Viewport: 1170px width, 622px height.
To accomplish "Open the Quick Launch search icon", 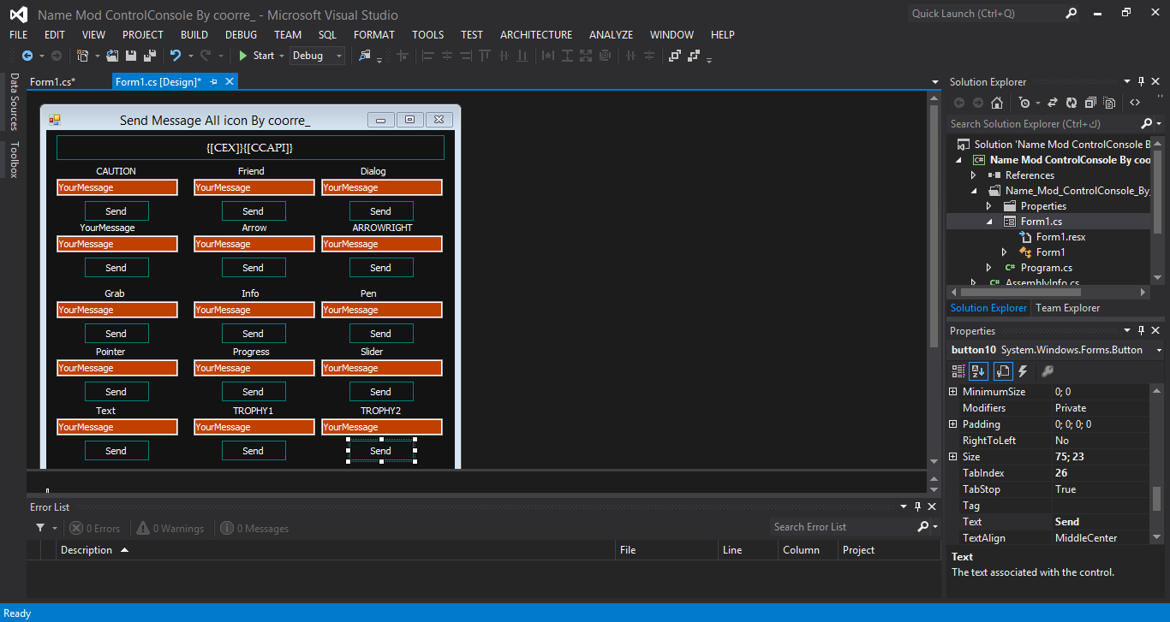I will click(1072, 14).
